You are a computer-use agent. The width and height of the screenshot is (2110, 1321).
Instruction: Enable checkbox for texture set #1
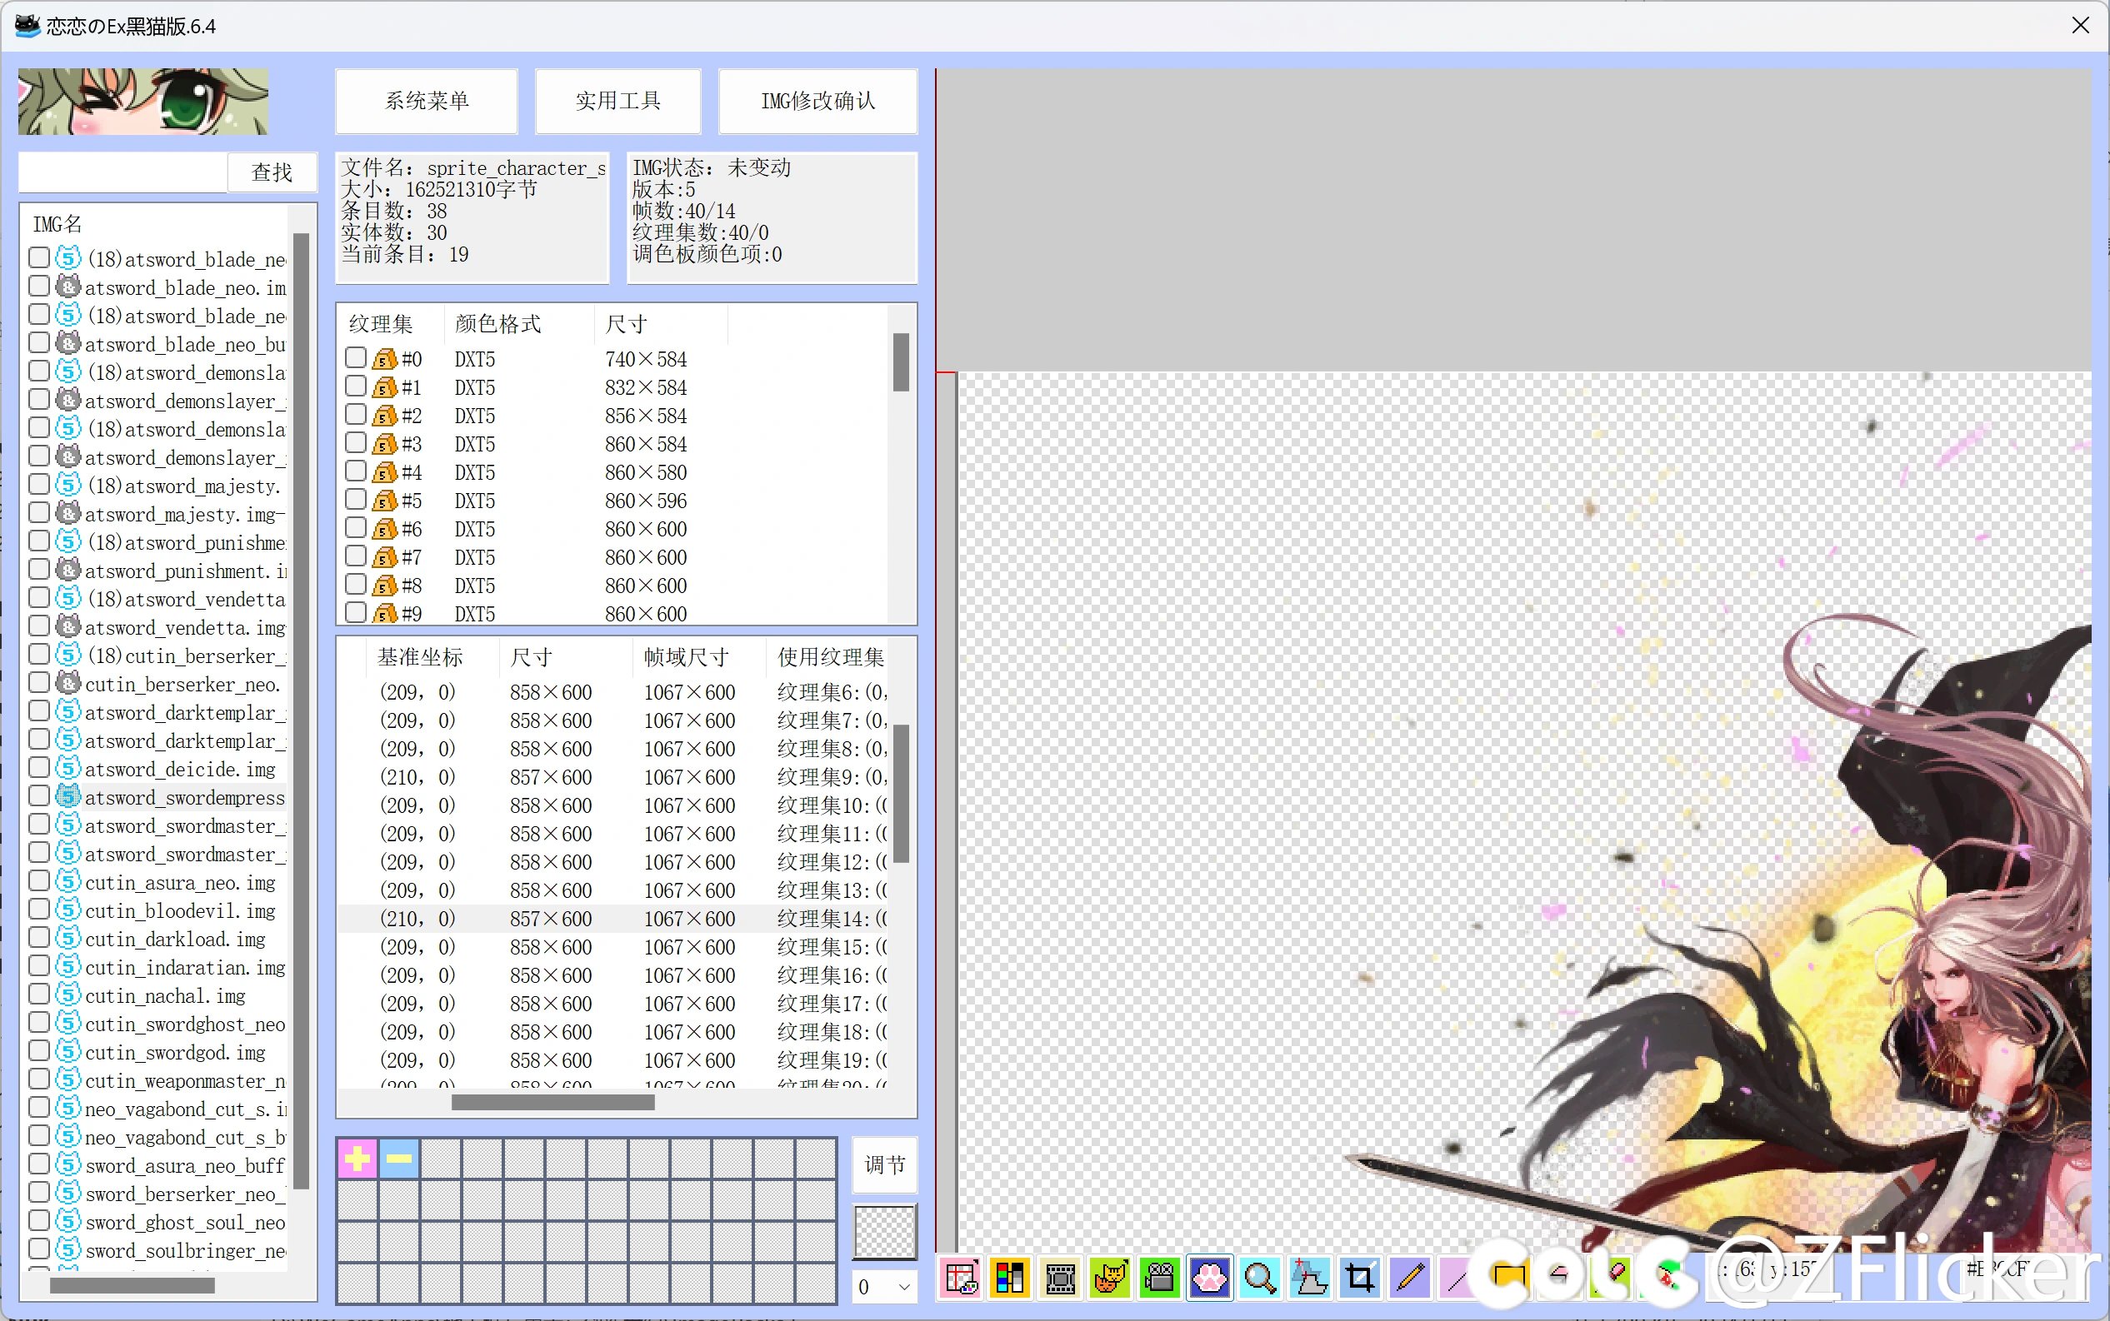tap(355, 386)
